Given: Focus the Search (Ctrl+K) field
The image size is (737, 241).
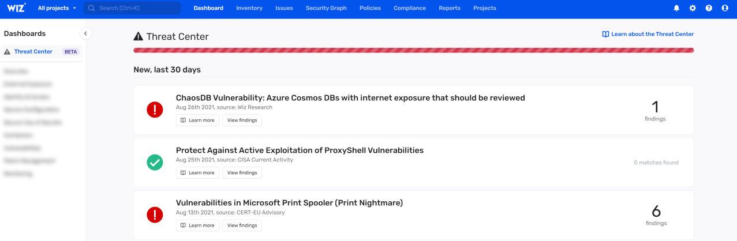Looking at the screenshot, I should click(x=132, y=8).
